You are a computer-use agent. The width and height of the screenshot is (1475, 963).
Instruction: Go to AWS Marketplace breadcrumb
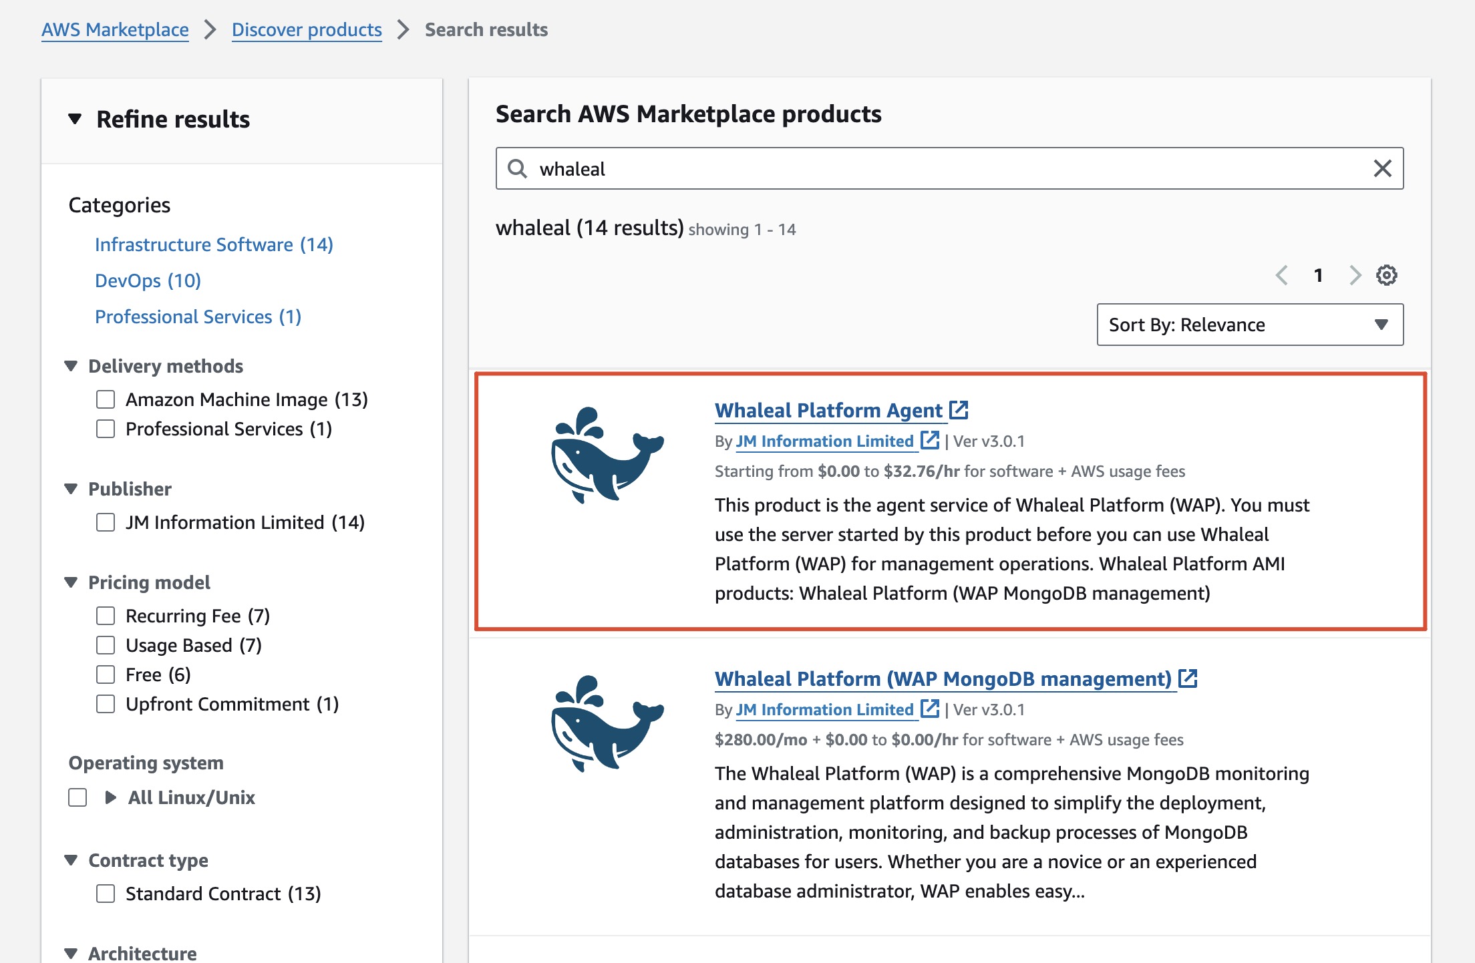(115, 29)
